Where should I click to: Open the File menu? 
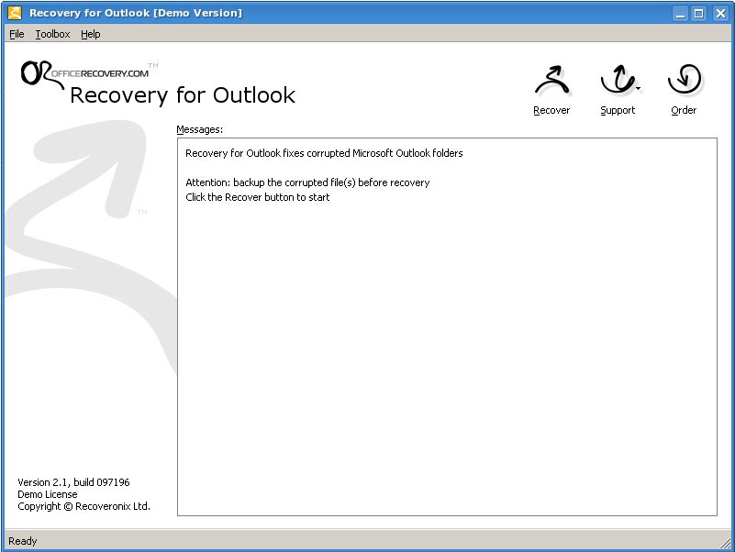(17, 34)
